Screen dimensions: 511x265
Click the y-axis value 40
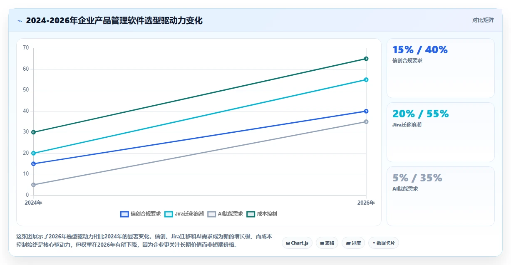pos(26,111)
